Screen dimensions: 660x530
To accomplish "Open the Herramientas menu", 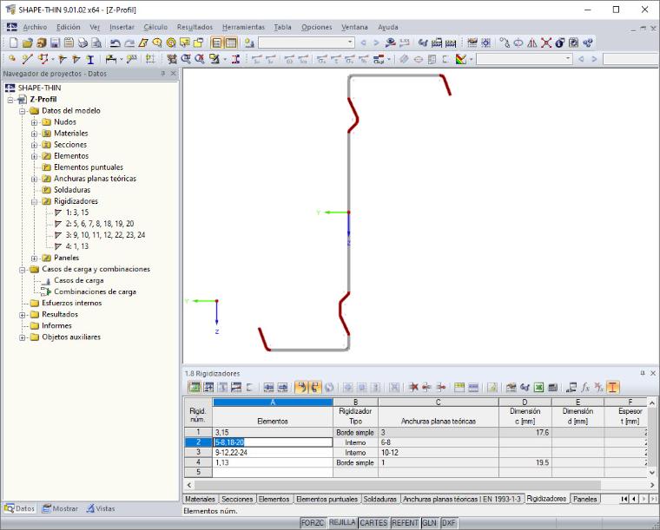I will click(243, 27).
